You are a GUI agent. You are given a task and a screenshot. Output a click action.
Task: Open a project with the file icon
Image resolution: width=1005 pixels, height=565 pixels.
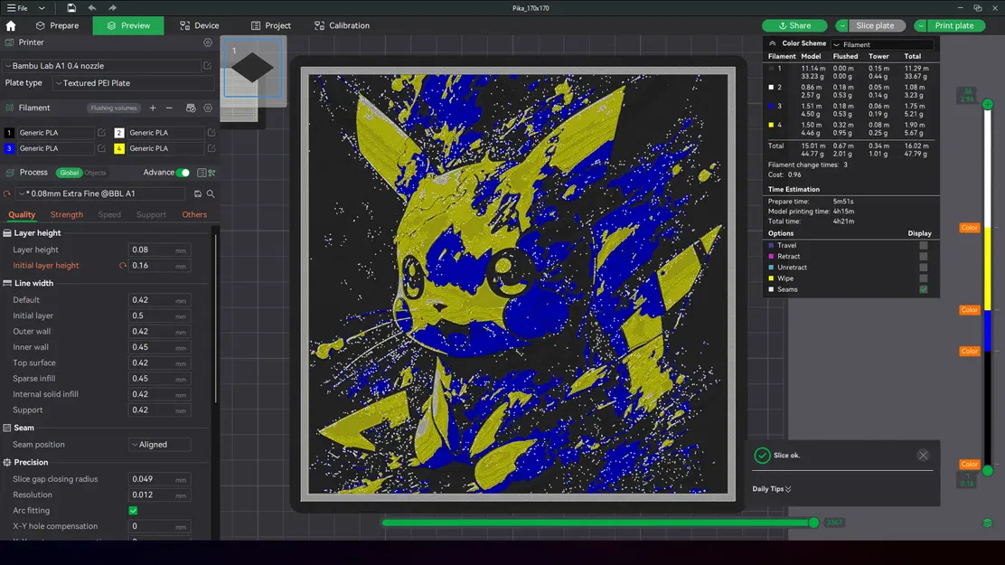point(70,8)
